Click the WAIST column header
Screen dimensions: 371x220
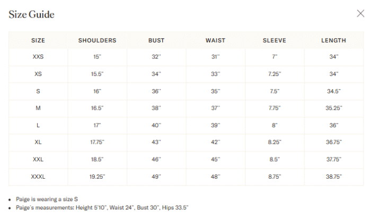coord(215,40)
